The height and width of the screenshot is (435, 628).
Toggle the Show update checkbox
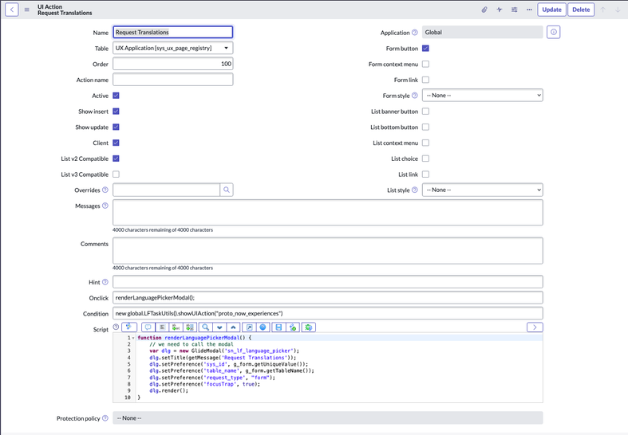pyautogui.click(x=117, y=127)
